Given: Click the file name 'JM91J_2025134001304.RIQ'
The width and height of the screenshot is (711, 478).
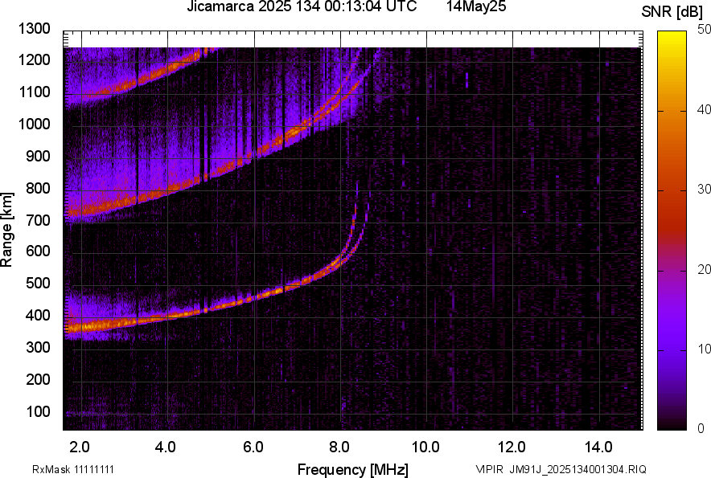Looking at the screenshot, I should pyautogui.click(x=577, y=469).
